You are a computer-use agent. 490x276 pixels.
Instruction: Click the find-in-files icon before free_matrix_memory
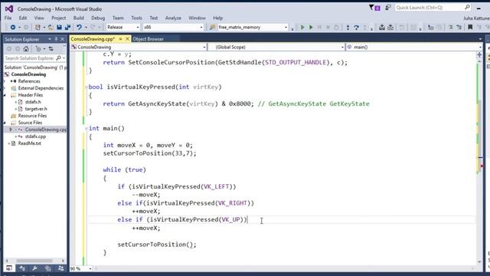pos(213,28)
